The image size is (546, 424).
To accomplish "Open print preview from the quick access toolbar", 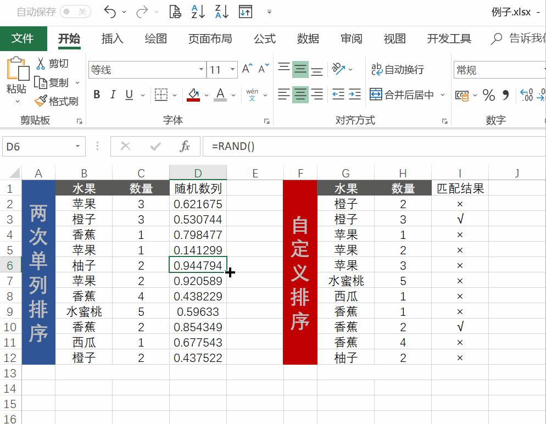I will pos(175,12).
